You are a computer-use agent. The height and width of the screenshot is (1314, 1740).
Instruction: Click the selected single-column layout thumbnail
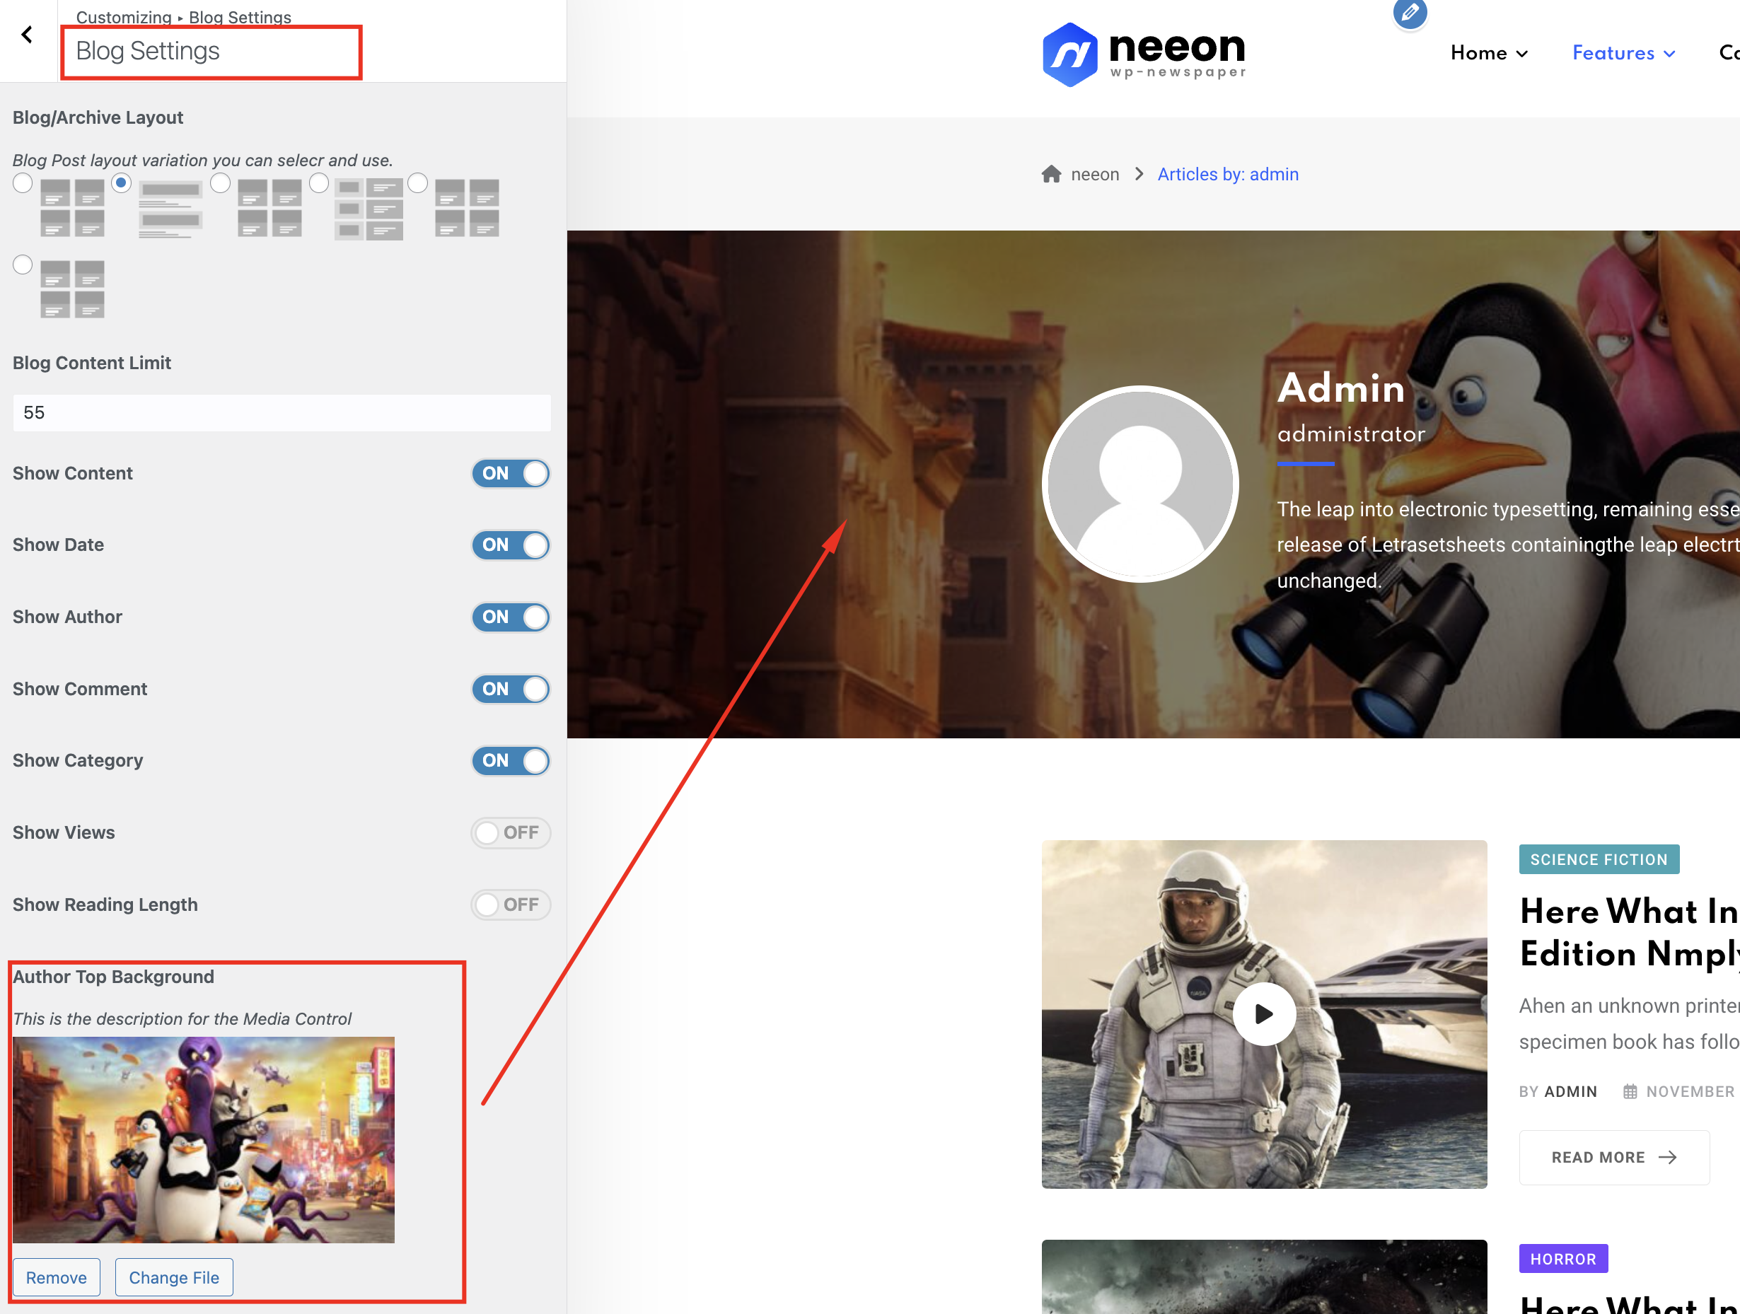tap(170, 208)
